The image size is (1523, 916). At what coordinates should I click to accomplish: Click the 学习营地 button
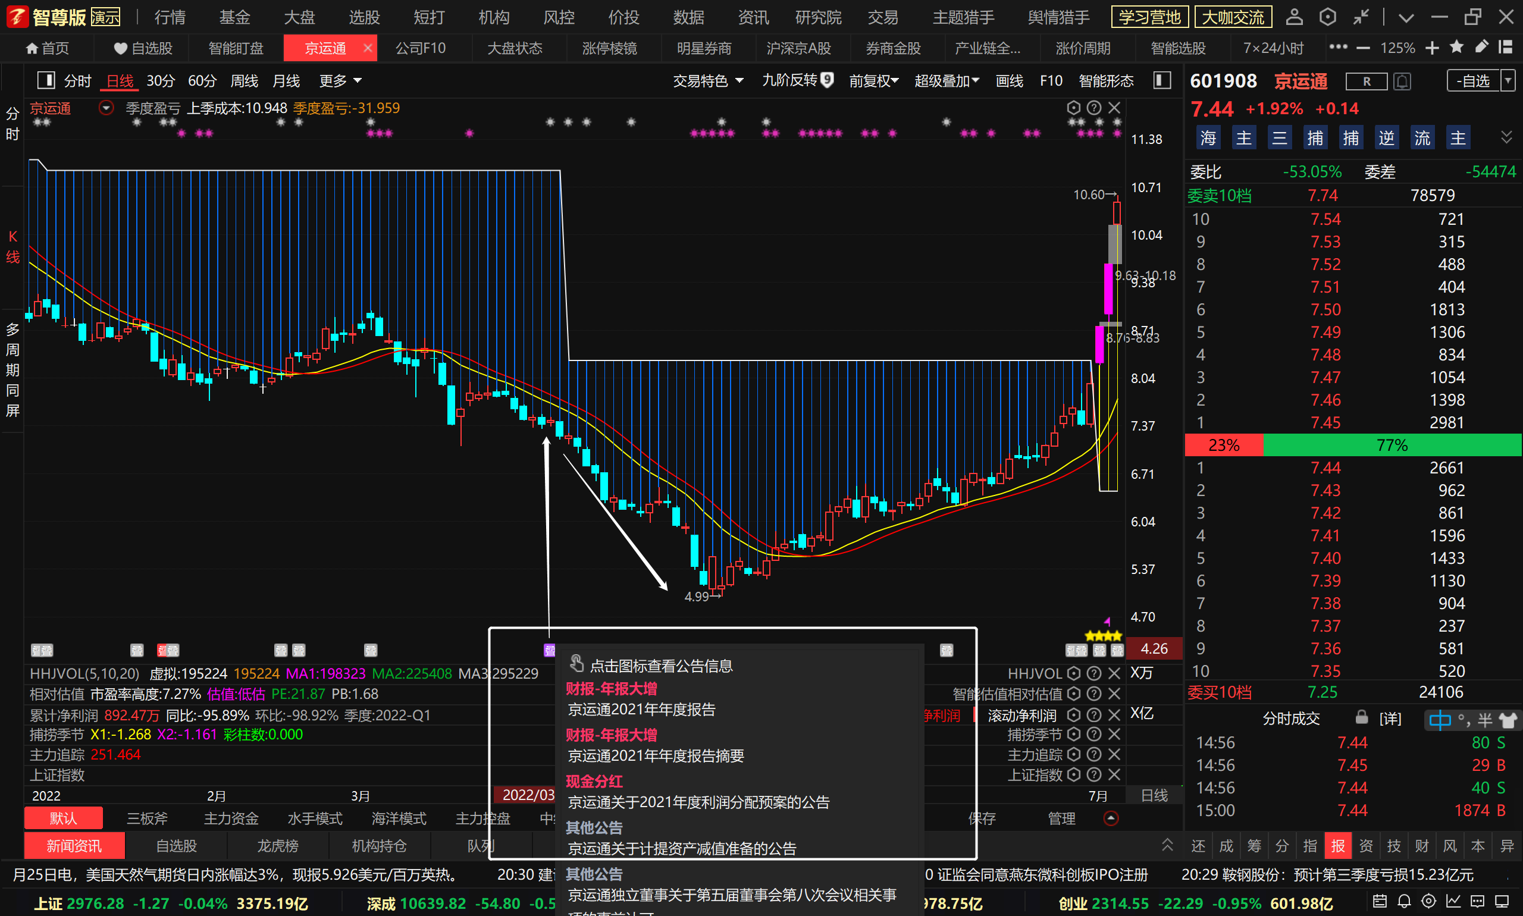click(1149, 17)
